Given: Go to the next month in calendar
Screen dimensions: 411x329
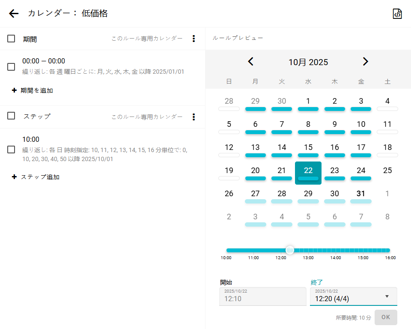Looking at the screenshot, I should pos(365,62).
